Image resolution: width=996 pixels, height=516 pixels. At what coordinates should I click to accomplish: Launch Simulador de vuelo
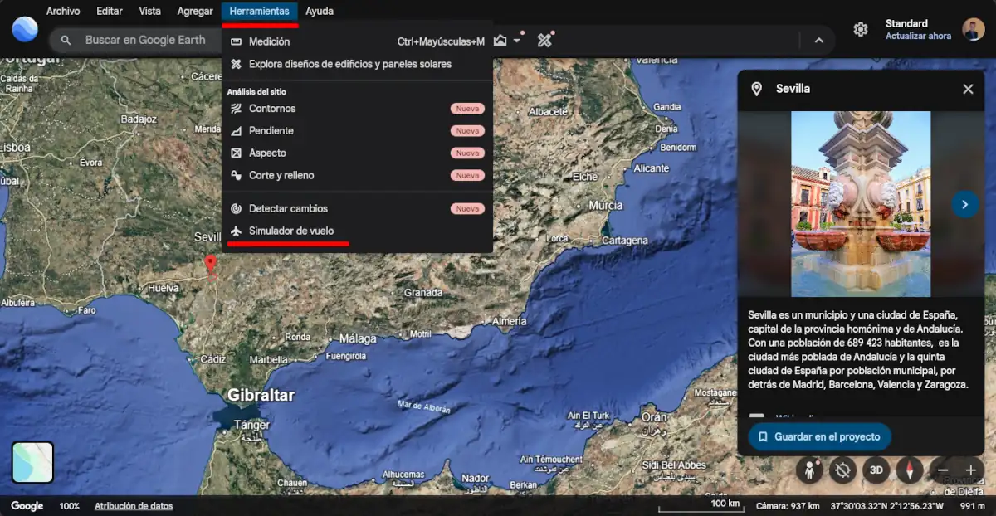pyautogui.click(x=358, y=231)
